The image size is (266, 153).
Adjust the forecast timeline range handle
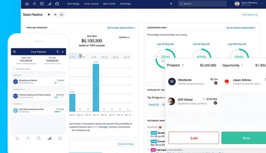80,55
